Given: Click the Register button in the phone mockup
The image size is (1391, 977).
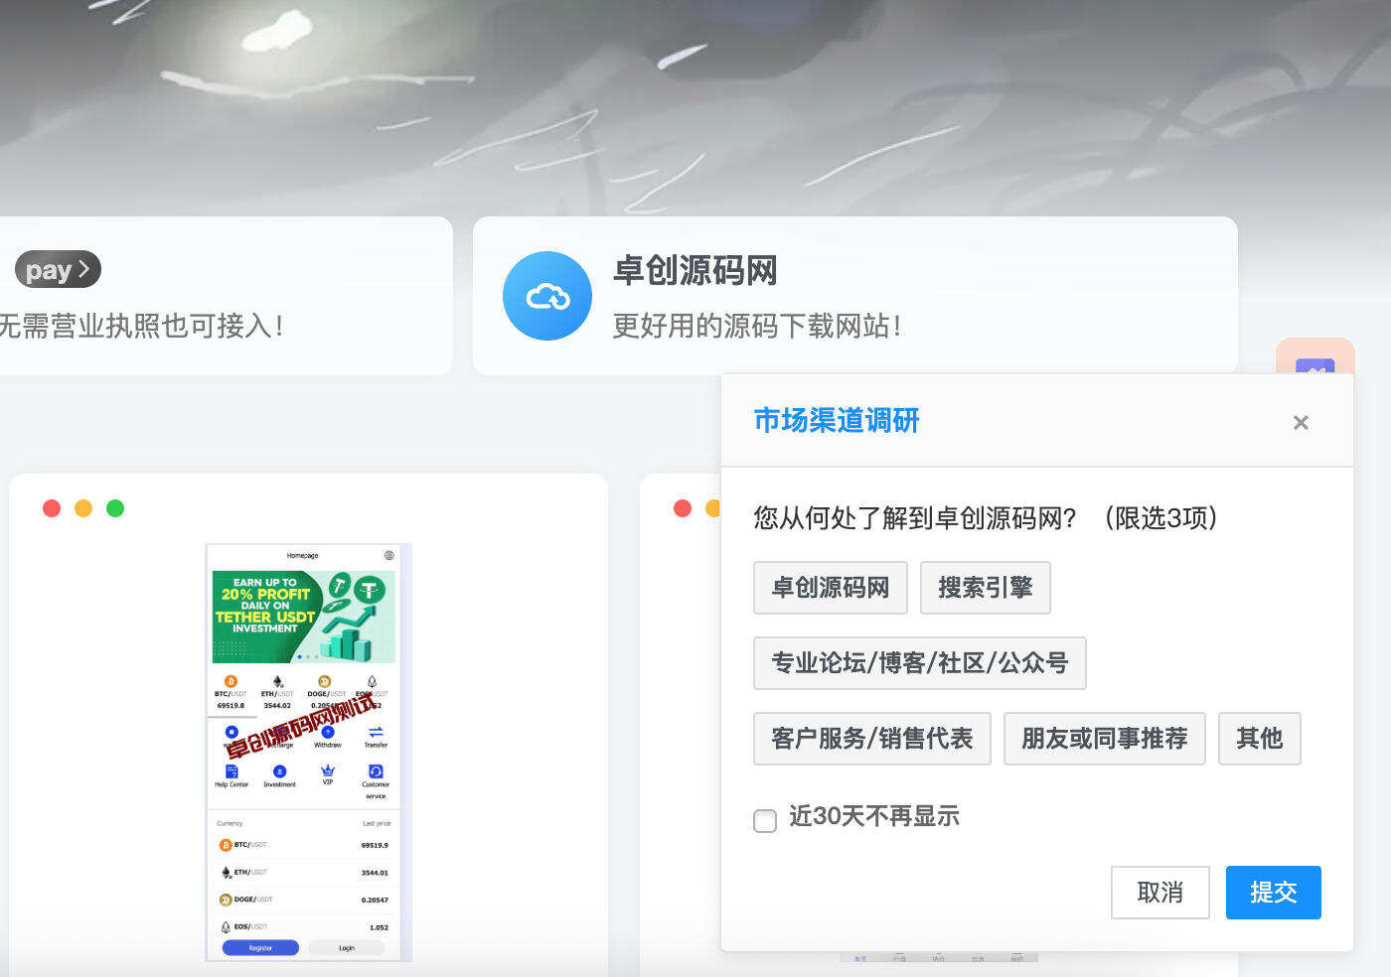Looking at the screenshot, I should [260, 948].
